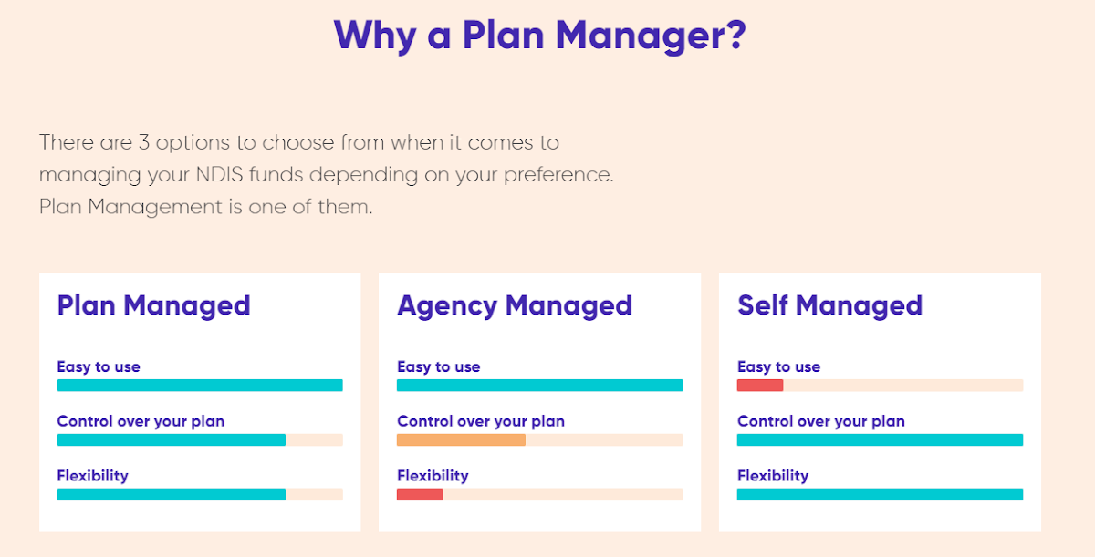
Task: Select 'Flexibility' label under Self Managed
Action: (x=773, y=476)
